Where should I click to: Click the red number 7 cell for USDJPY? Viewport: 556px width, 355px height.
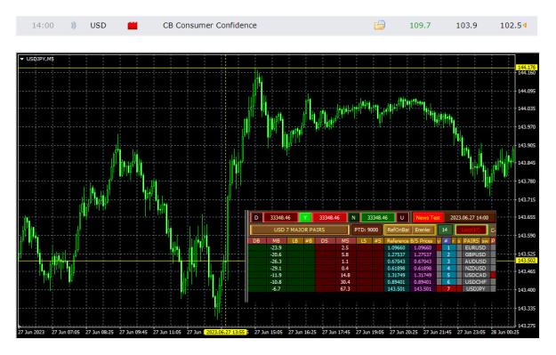tap(448, 289)
